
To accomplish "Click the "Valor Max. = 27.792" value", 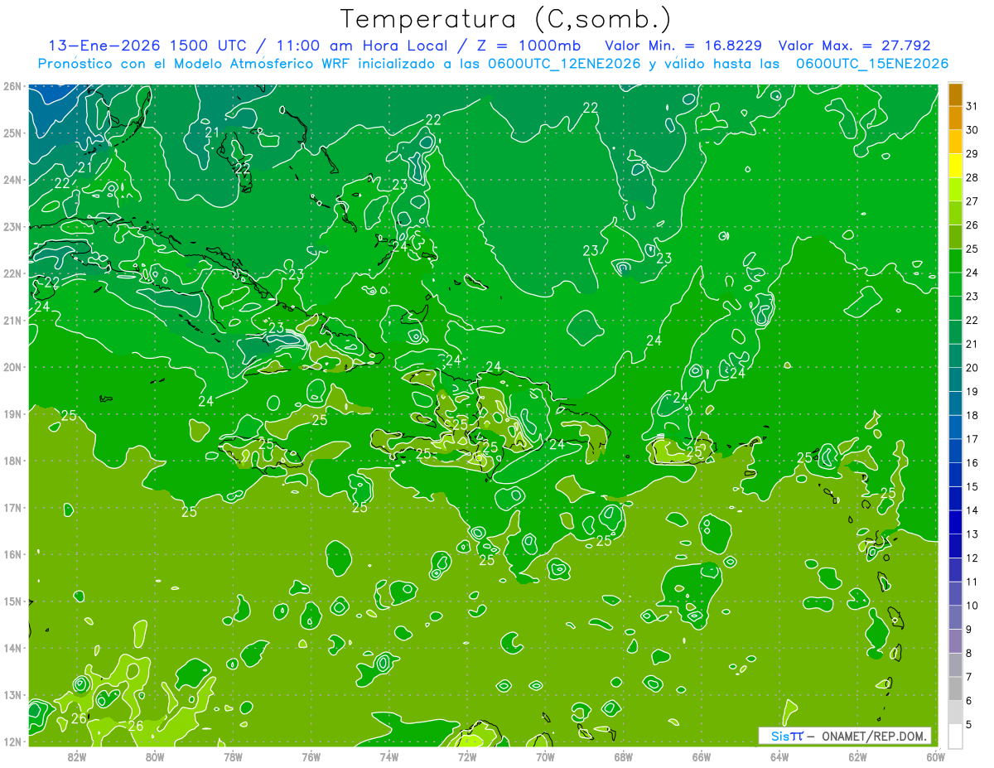I will pyautogui.click(x=854, y=46).
